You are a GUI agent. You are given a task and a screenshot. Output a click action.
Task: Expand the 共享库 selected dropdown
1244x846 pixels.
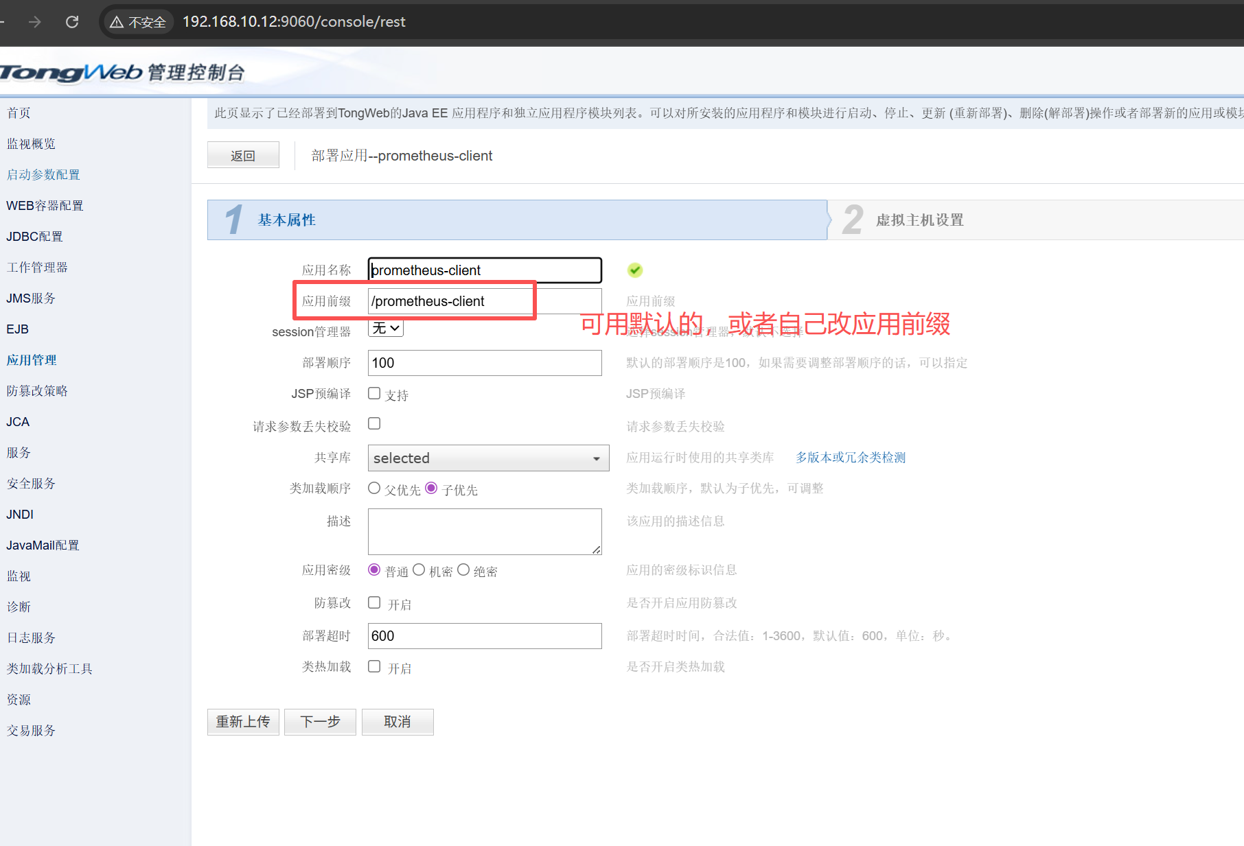point(489,458)
